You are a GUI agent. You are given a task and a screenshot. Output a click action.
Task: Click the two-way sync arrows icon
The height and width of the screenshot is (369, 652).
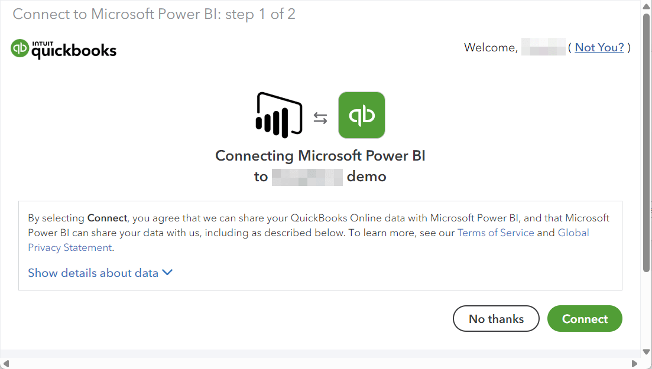pos(320,119)
